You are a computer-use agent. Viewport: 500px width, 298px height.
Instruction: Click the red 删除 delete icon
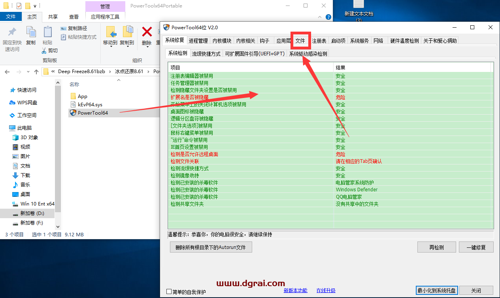[147, 32]
